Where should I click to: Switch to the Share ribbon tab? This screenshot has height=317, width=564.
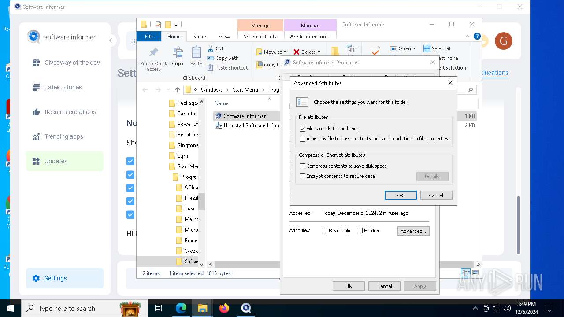pos(200,37)
